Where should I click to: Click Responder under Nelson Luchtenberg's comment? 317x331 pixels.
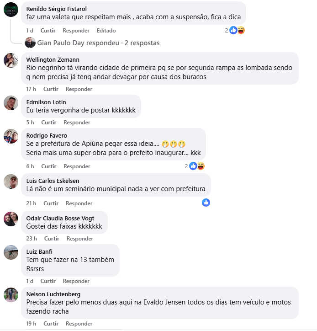pyautogui.click(x=79, y=324)
